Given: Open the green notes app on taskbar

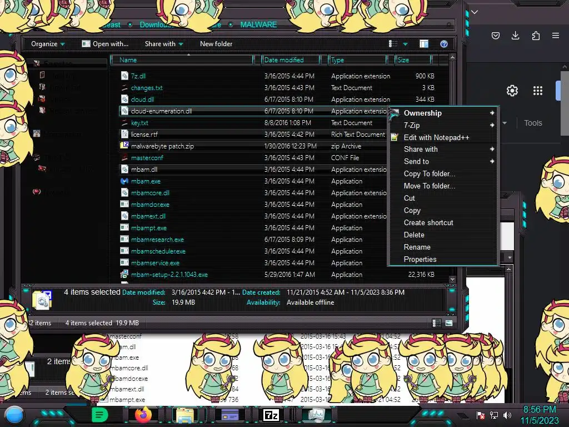Looking at the screenshot, I should click(100, 415).
